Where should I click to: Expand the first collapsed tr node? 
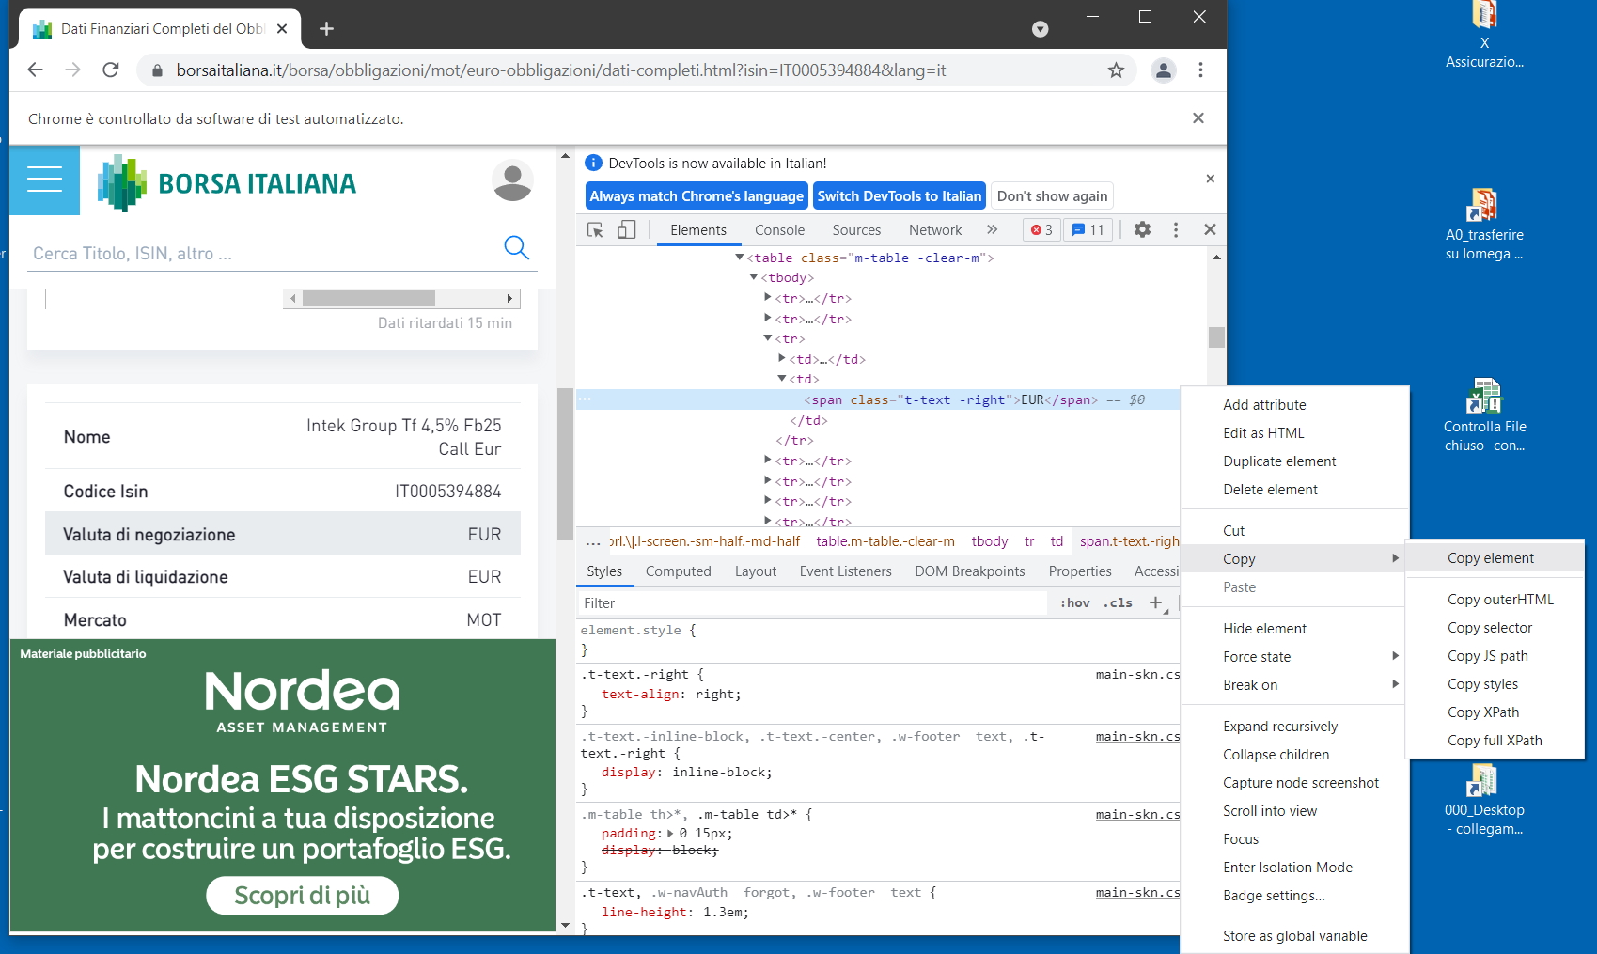(x=768, y=297)
